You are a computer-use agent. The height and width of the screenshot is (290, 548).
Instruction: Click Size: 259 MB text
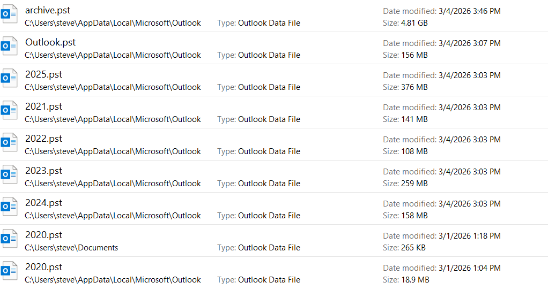(x=405, y=184)
